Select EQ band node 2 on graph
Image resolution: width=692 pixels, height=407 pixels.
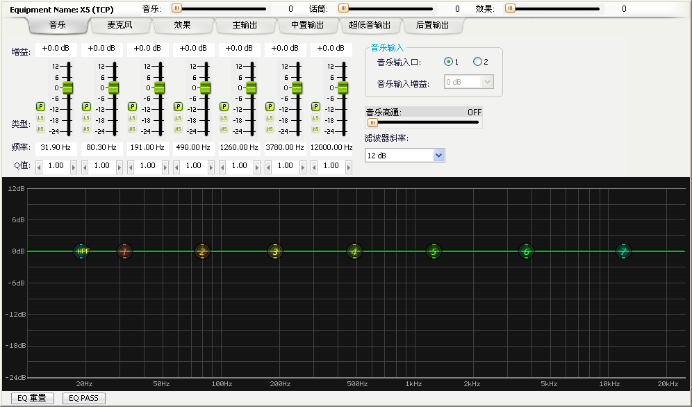tap(202, 251)
